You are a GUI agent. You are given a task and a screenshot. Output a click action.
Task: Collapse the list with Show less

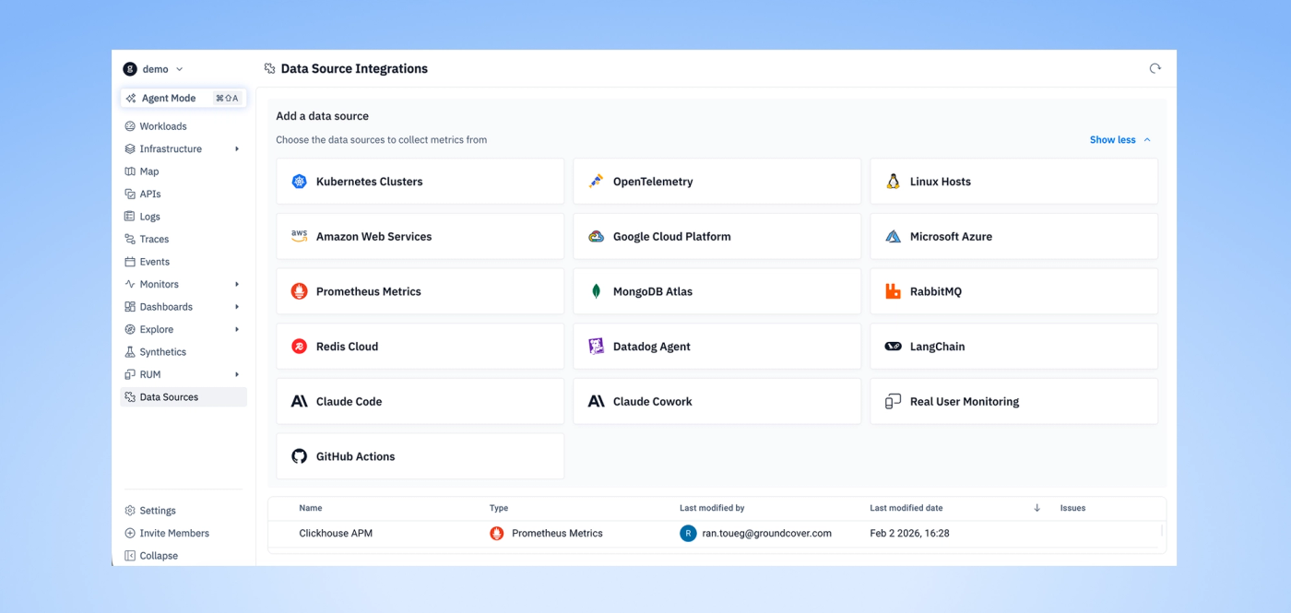click(1120, 140)
